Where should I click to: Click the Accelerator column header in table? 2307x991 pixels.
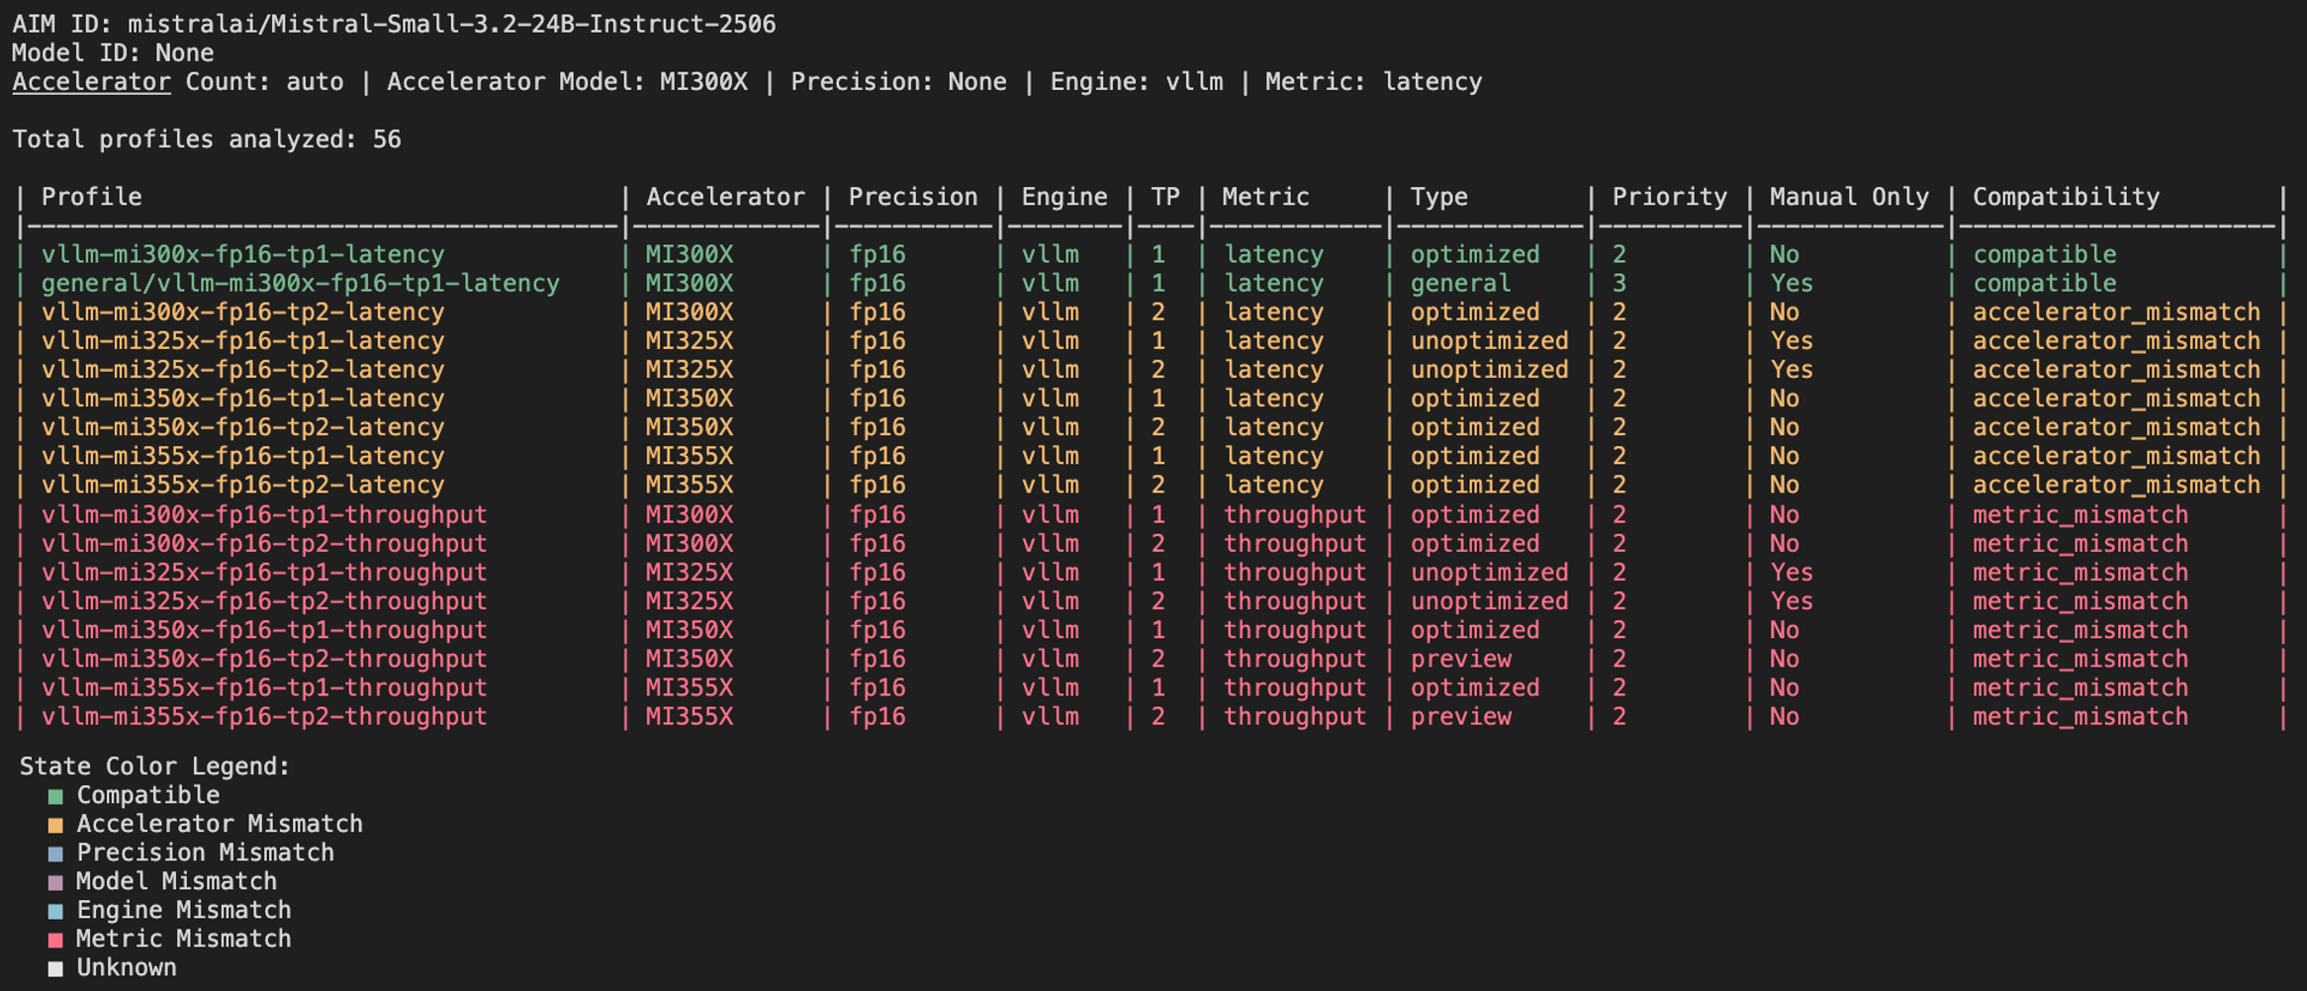click(x=725, y=197)
